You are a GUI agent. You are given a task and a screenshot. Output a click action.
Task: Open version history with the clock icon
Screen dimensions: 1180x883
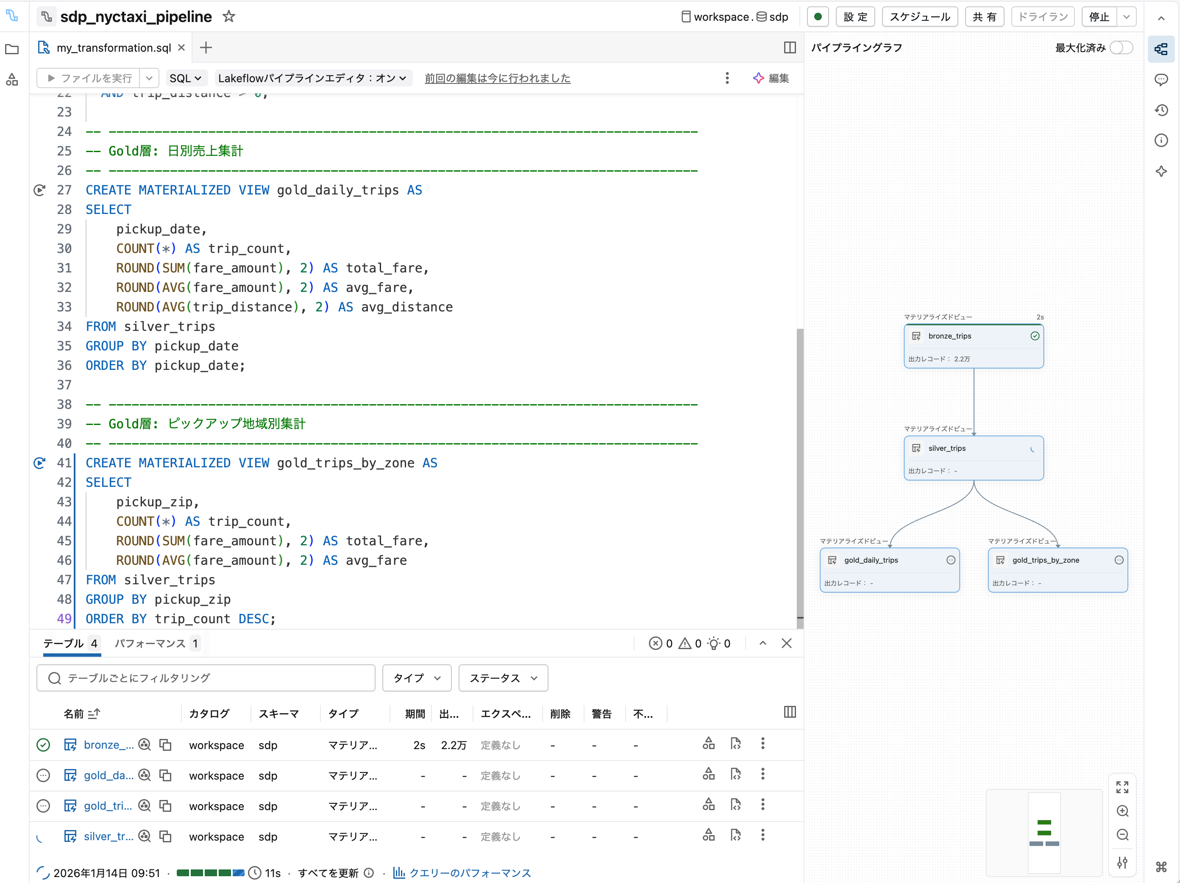tap(1161, 110)
